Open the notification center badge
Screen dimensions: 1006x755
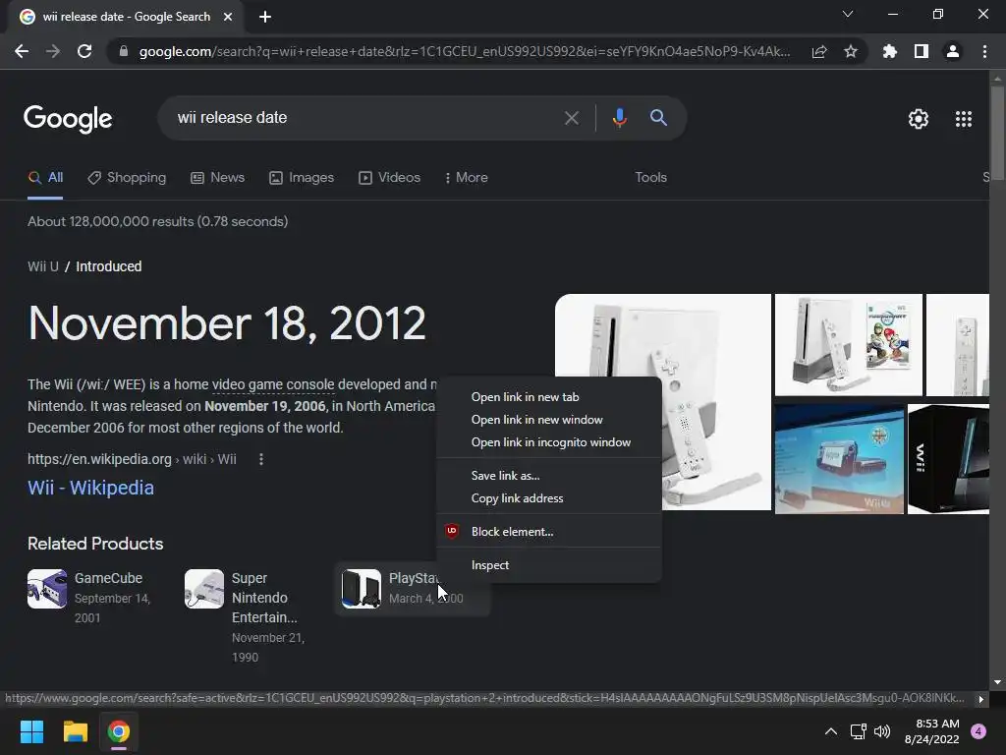tap(978, 731)
